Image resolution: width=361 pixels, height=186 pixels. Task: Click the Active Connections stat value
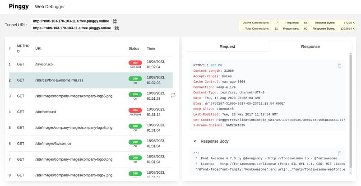coord(277,23)
